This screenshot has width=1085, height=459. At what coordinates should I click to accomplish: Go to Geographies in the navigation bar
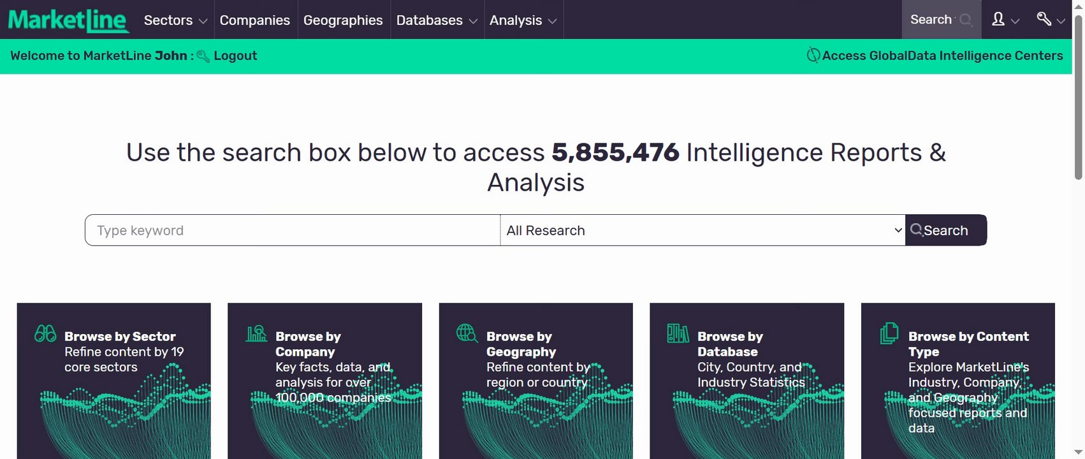click(343, 20)
